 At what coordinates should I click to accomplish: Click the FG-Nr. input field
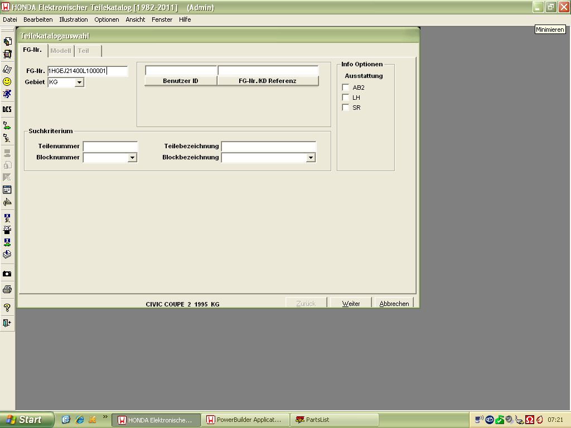coord(88,71)
